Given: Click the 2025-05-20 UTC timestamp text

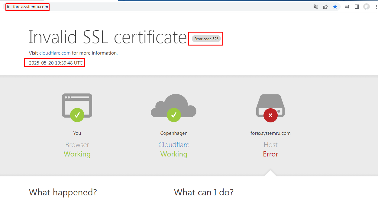Looking at the screenshot, I should point(56,63).
